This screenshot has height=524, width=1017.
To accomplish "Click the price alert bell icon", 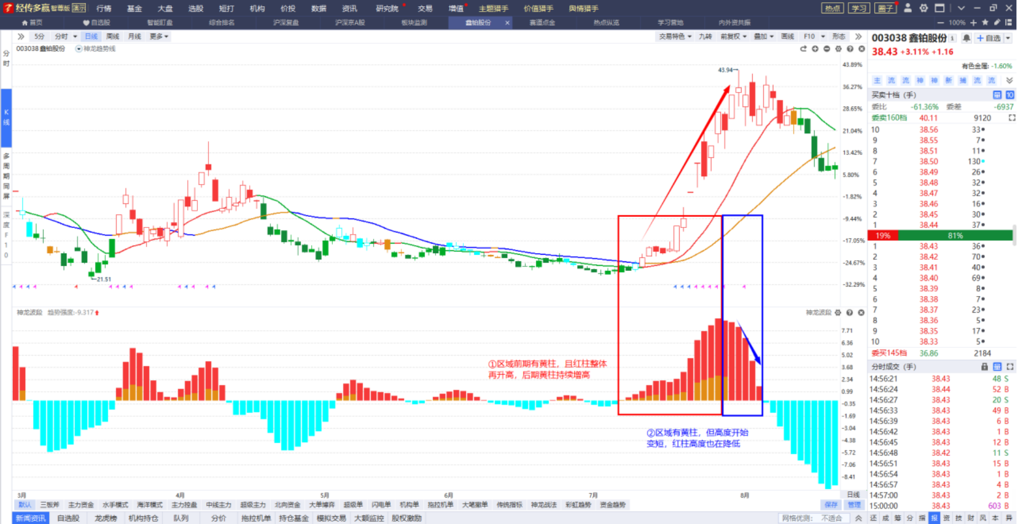I will [966, 38].
